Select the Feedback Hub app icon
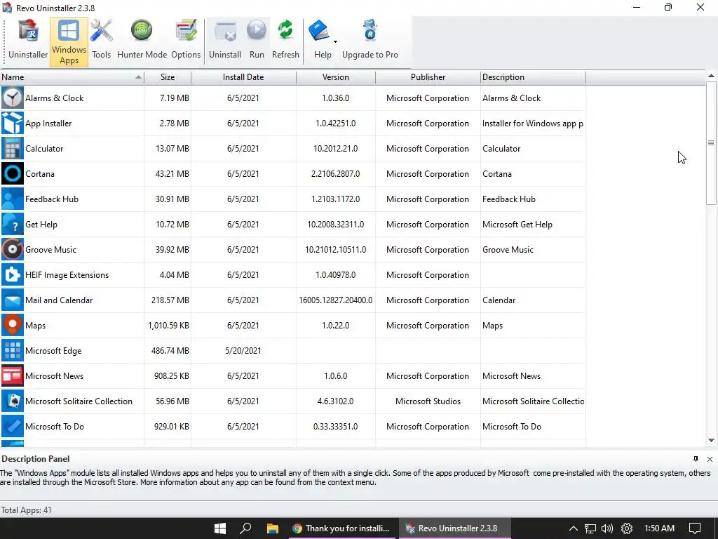 [13, 199]
